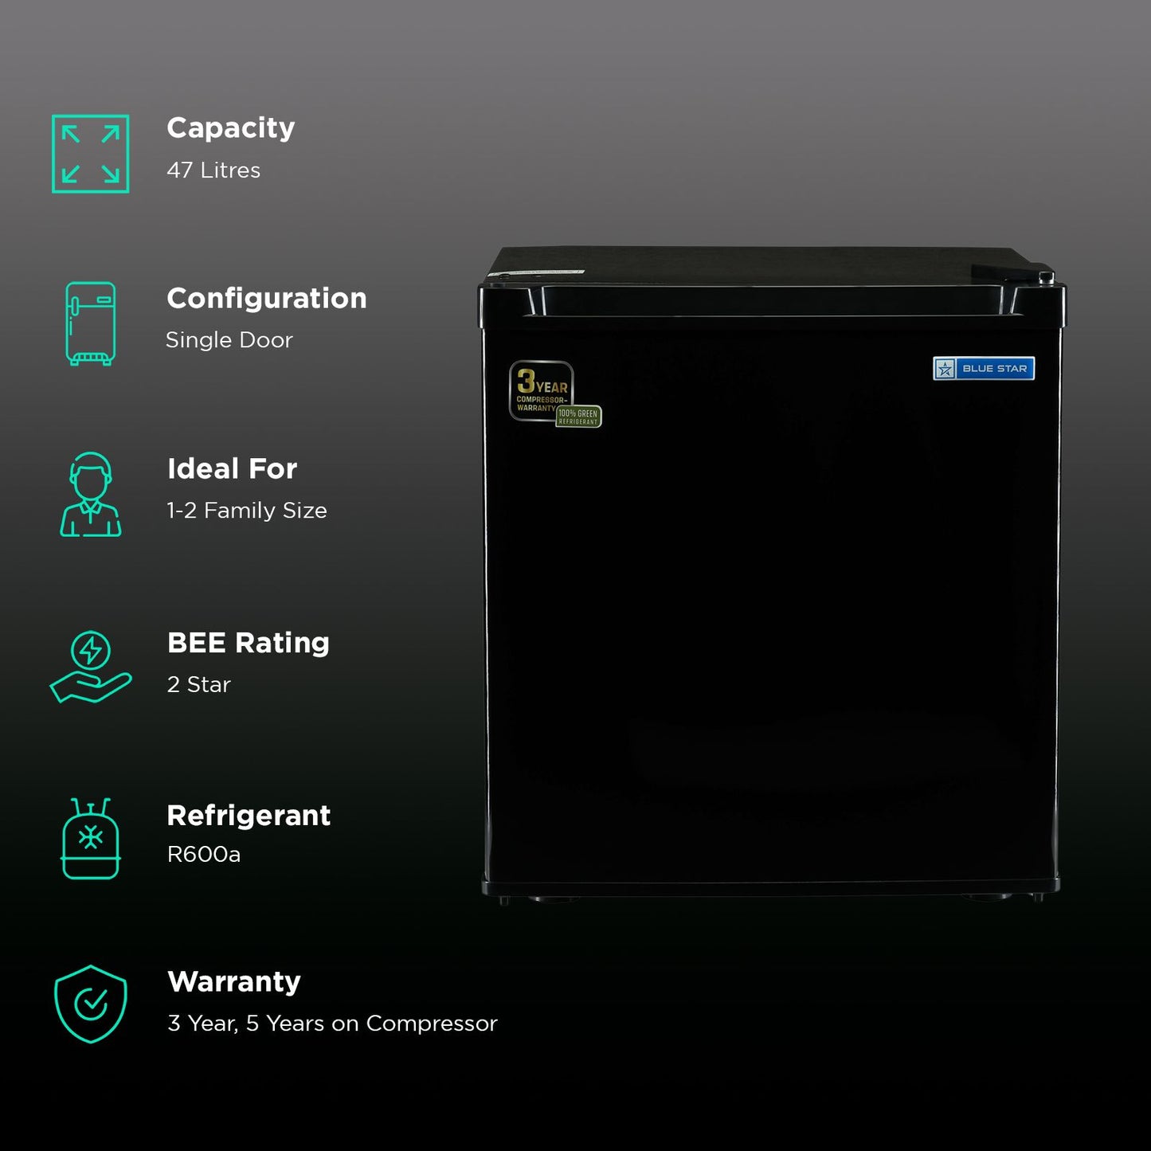Click the R600a refrigerant value
This screenshot has height=1151, width=1151.
pos(204,855)
